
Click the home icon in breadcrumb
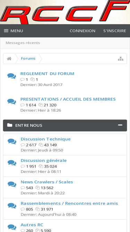pos(9,58)
